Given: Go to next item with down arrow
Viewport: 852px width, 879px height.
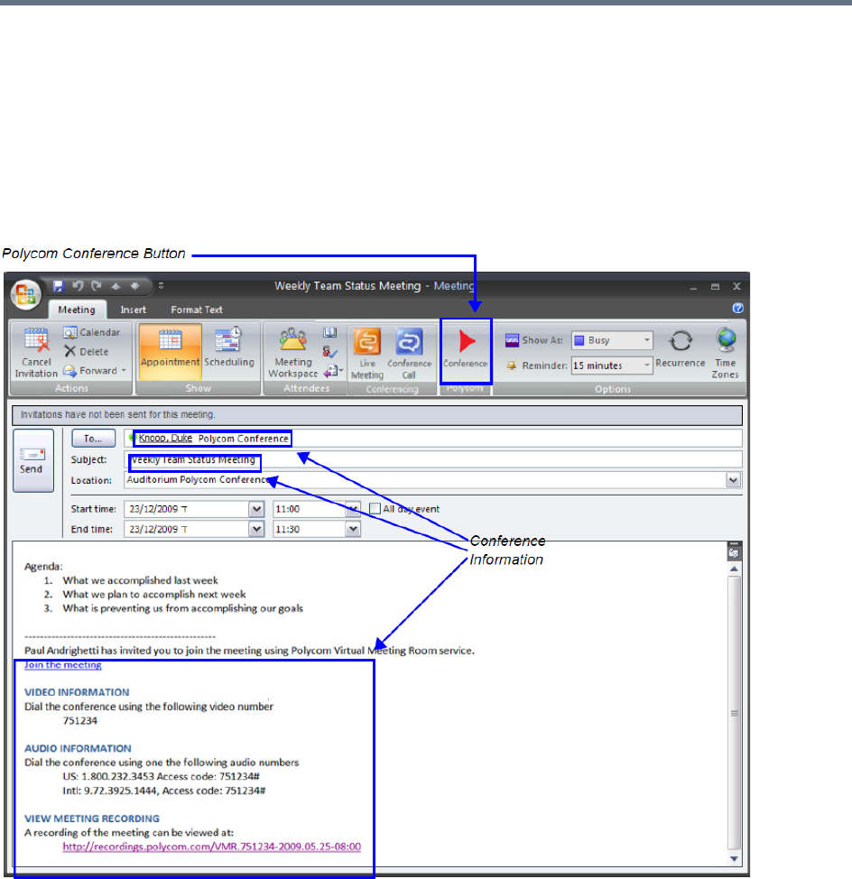Looking at the screenshot, I should tap(135, 286).
